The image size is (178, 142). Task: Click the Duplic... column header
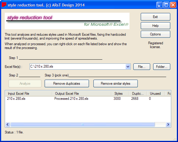tap(138, 94)
